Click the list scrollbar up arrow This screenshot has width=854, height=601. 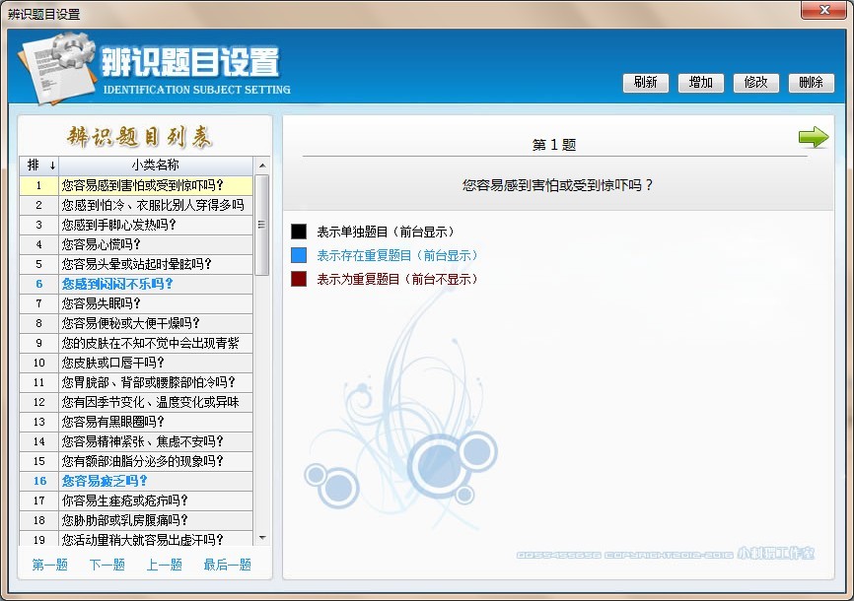click(x=262, y=166)
